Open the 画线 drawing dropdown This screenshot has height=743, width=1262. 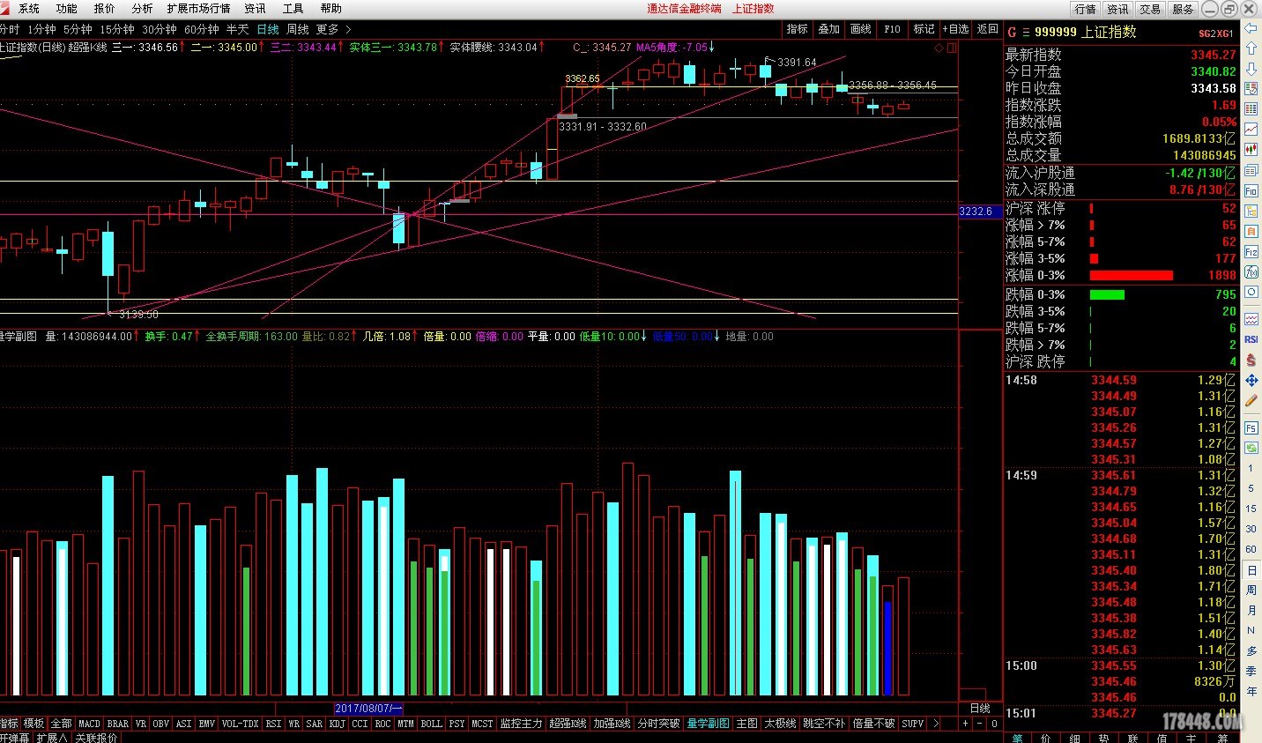click(x=861, y=29)
